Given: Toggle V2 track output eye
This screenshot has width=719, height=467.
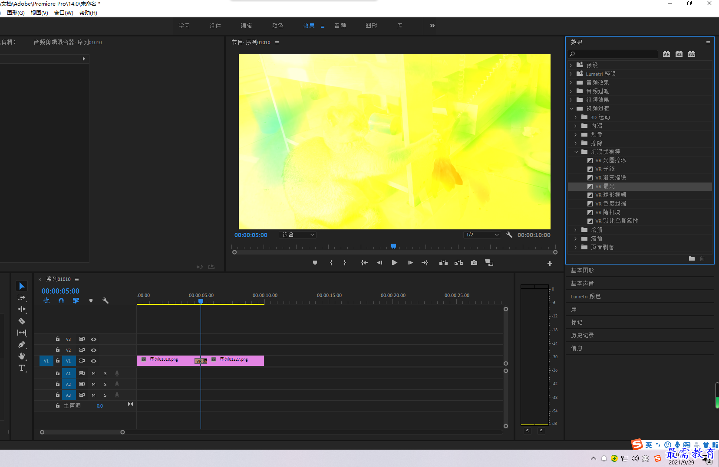Looking at the screenshot, I should pos(93,350).
